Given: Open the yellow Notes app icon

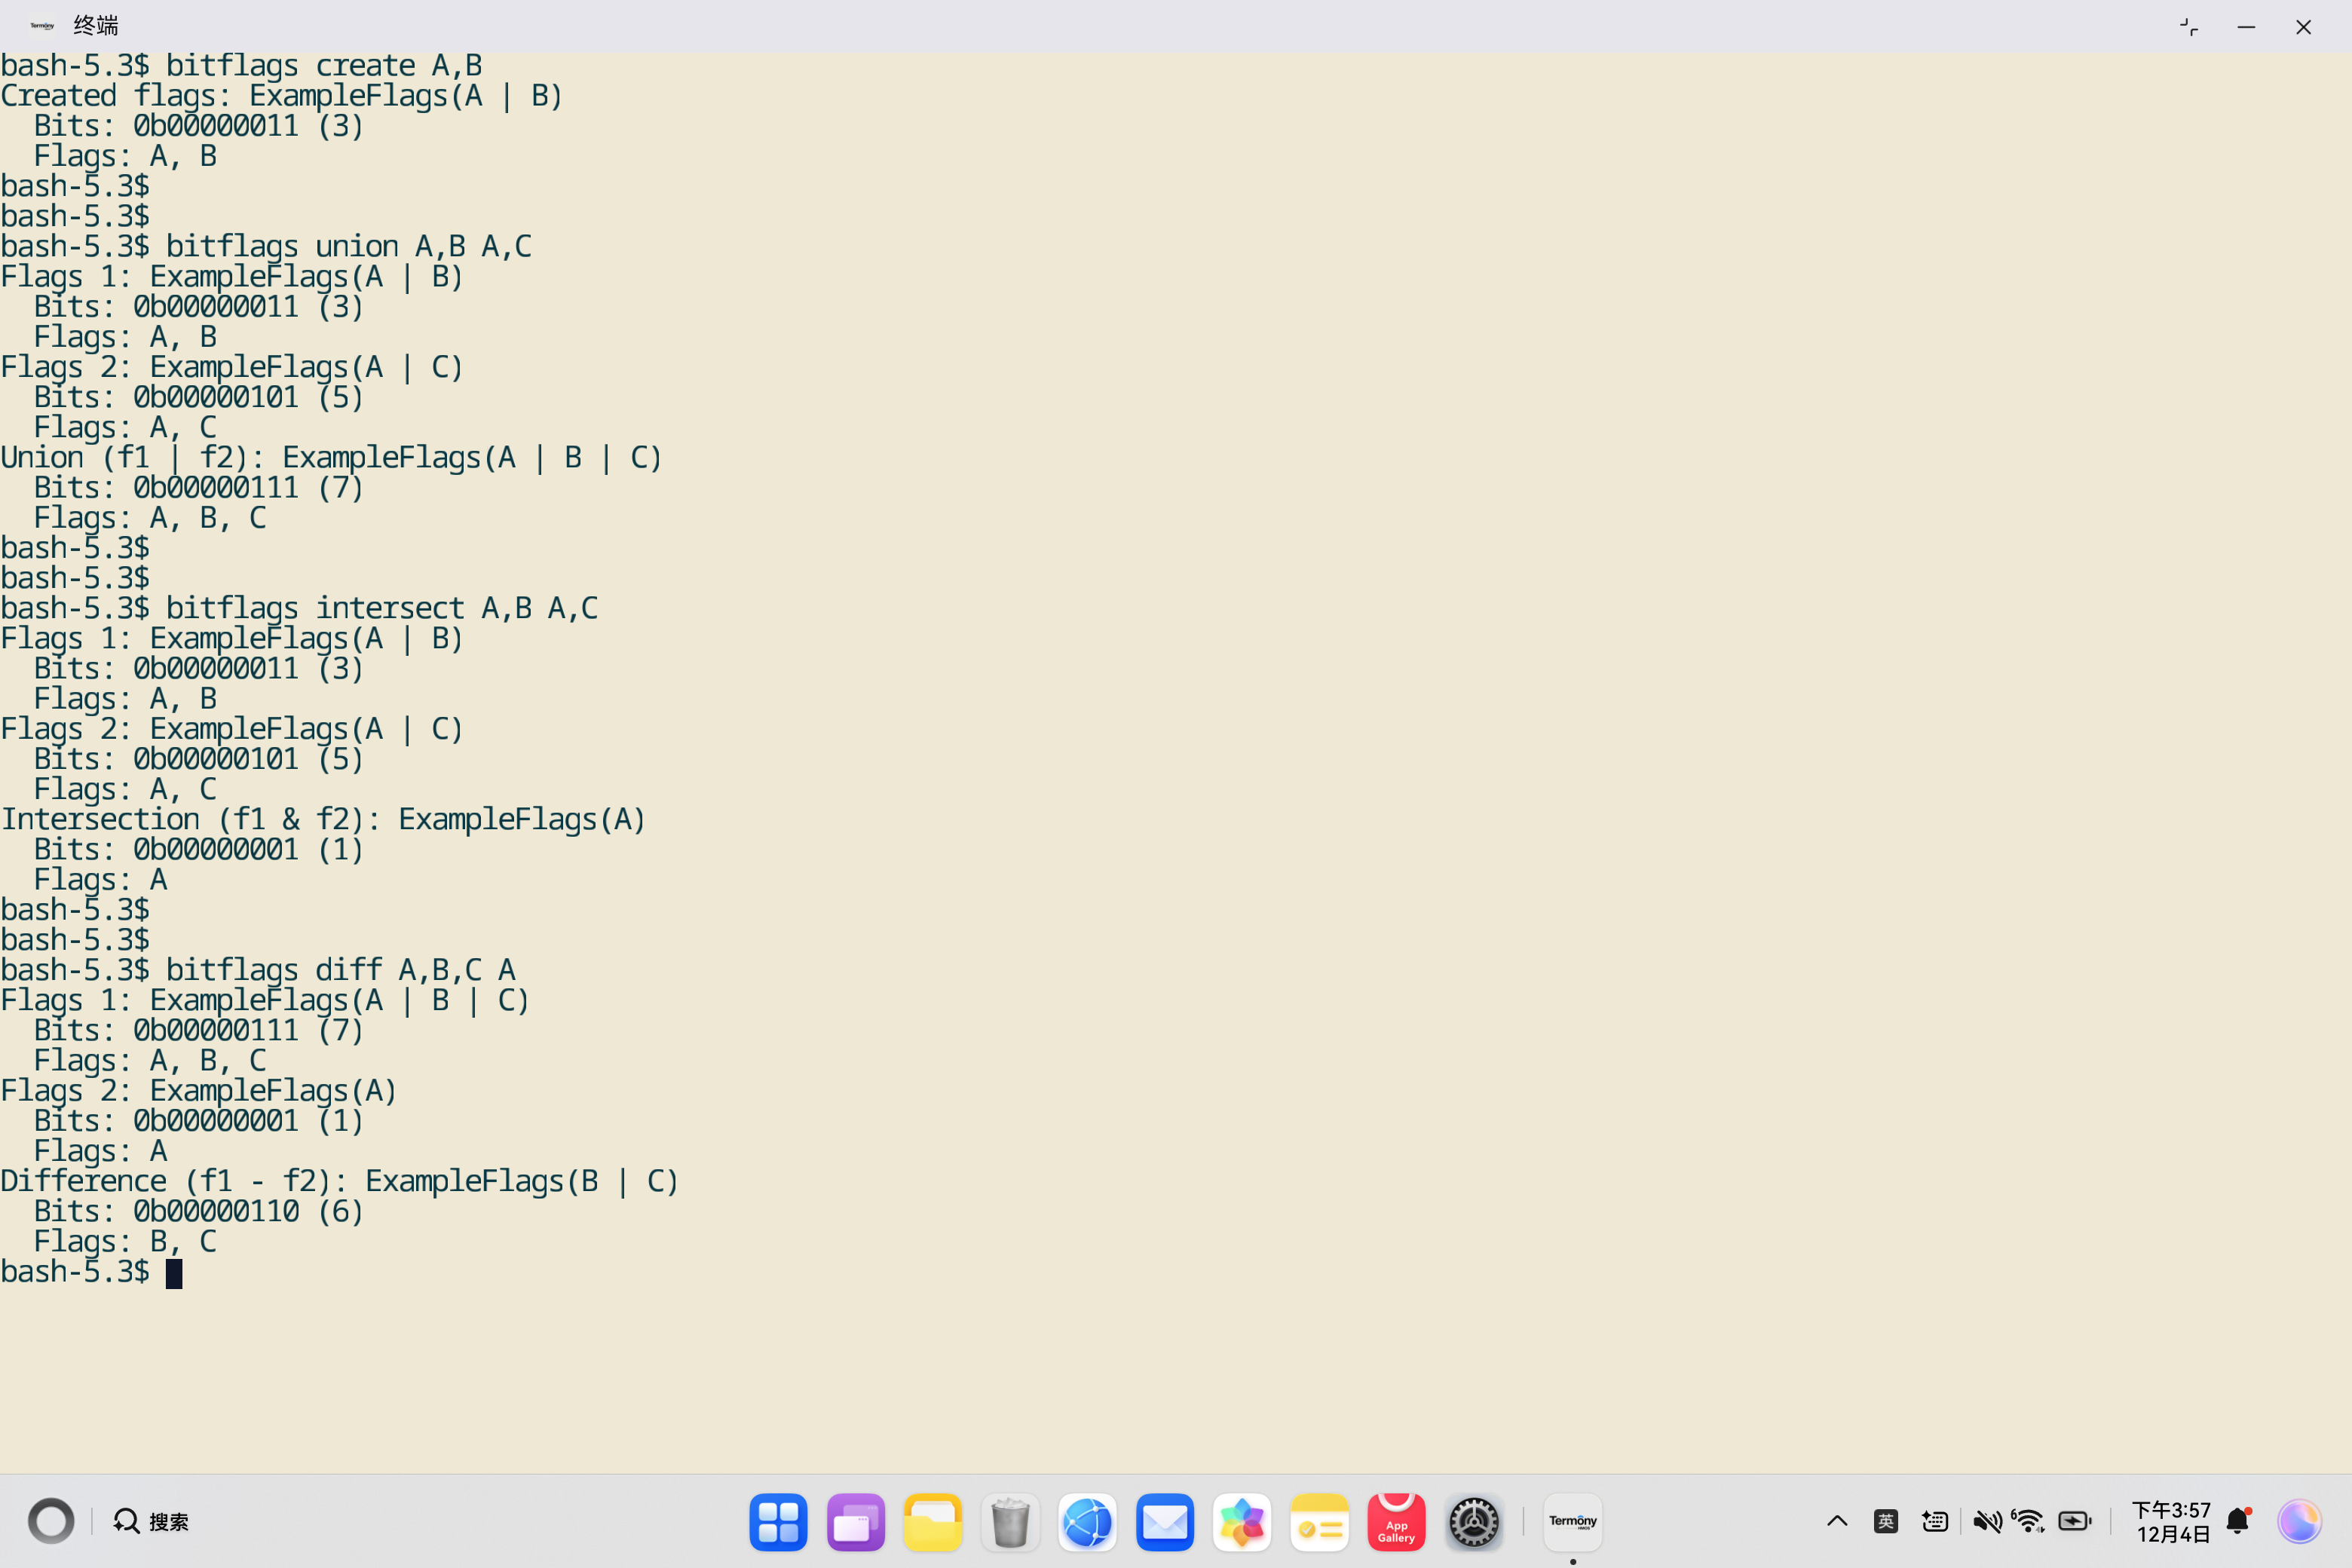Looking at the screenshot, I should [1319, 1521].
